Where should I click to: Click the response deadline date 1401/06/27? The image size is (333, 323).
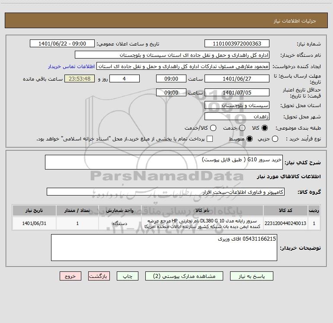tap(237, 78)
